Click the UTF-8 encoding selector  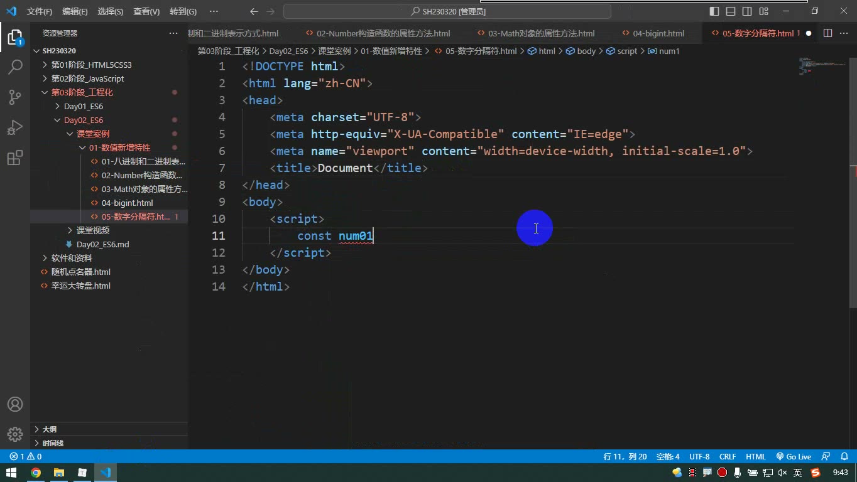tap(699, 457)
